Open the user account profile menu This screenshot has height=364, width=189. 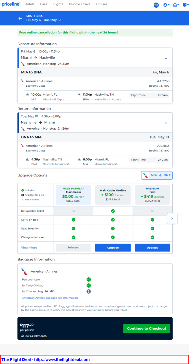coord(166,5)
